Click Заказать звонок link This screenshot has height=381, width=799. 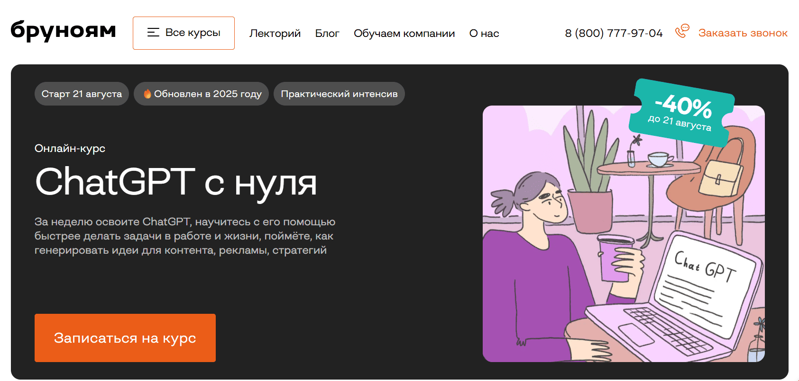(x=743, y=33)
